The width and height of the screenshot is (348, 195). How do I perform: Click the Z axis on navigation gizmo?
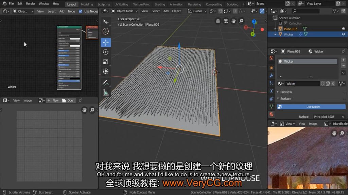254,22
